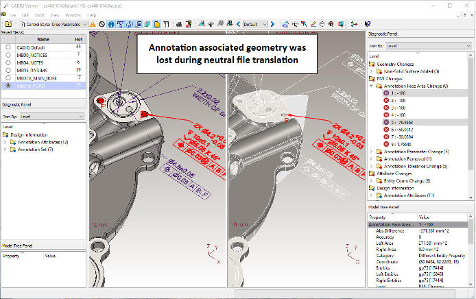Select the MBD0_NOTICES view radio button
Image resolution: width=476 pixels, height=299 pixels.
(x=8, y=55)
